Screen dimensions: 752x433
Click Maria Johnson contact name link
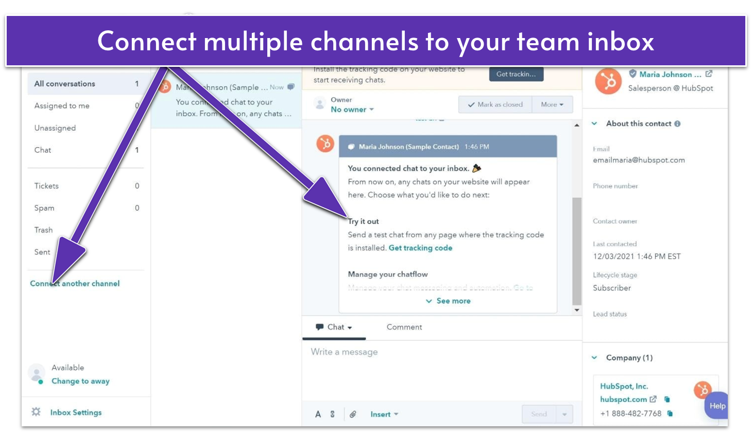point(670,74)
